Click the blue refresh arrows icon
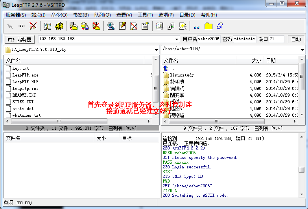Image resolution: width=308 pixels, height=209 pixels. click(x=219, y=26)
